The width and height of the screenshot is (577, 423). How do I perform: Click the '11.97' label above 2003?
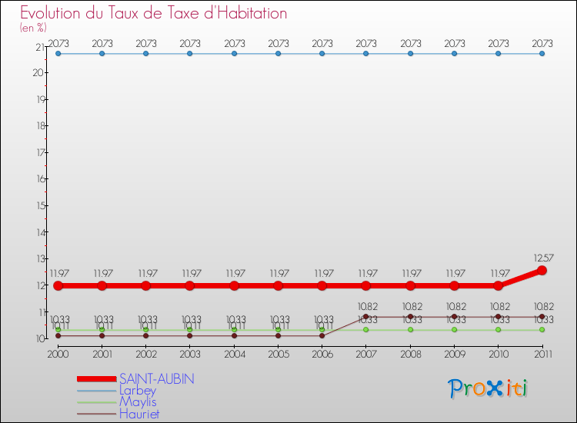192,273
